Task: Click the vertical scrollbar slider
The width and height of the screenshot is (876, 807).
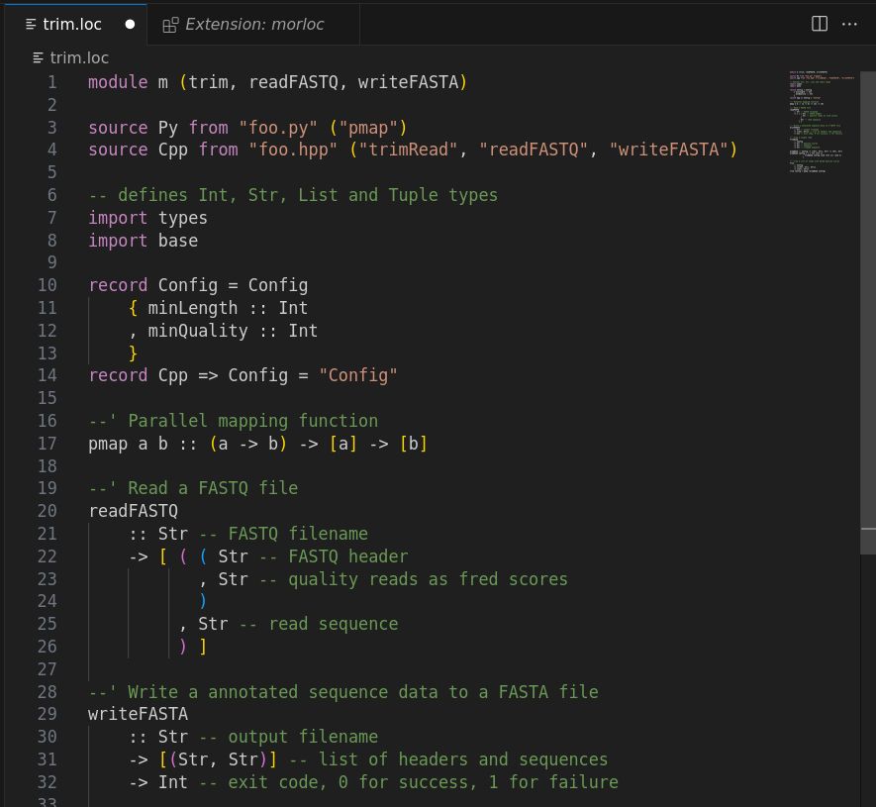Action: click(868, 313)
